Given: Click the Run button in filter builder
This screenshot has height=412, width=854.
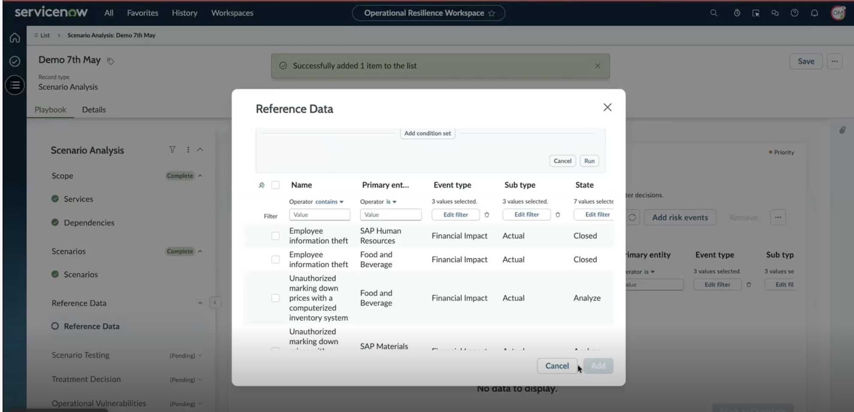Looking at the screenshot, I should coord(589,161).
